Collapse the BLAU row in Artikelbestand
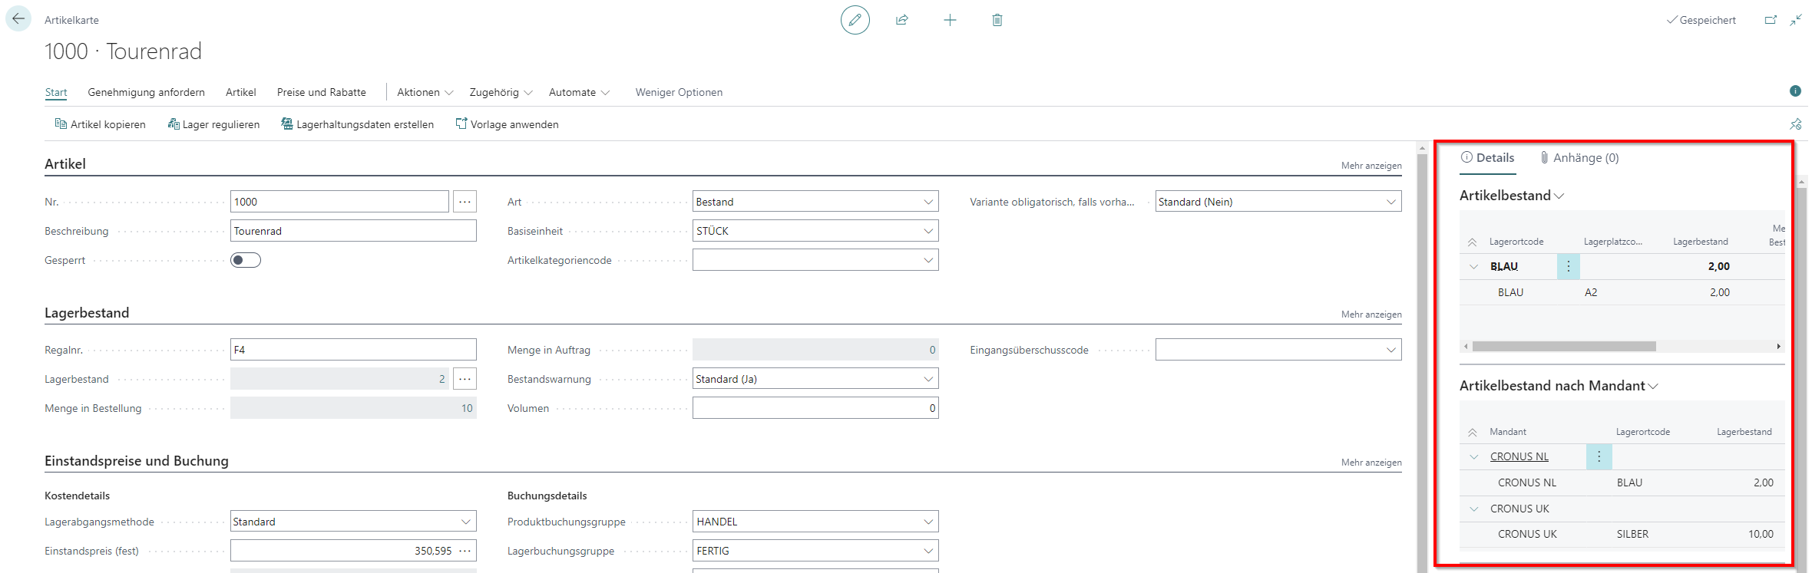The width and height of the screenshot is (1812, 573). (x=1473, y=267)
